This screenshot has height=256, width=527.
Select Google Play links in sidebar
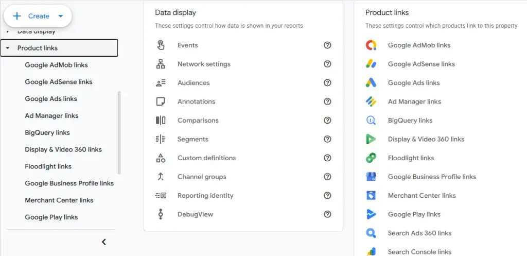(x=51, y=217)
